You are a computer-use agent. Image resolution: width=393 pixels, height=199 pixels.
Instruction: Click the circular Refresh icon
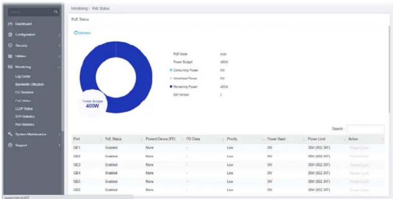click(x=75, y=33)
